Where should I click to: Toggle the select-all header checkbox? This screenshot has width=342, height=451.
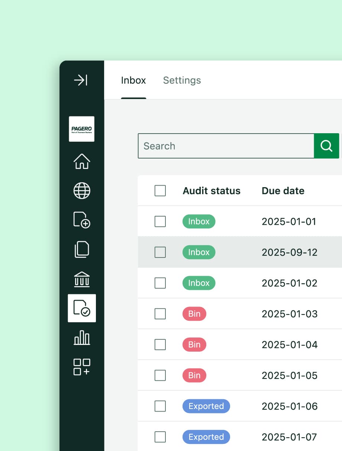coord(160,191)
